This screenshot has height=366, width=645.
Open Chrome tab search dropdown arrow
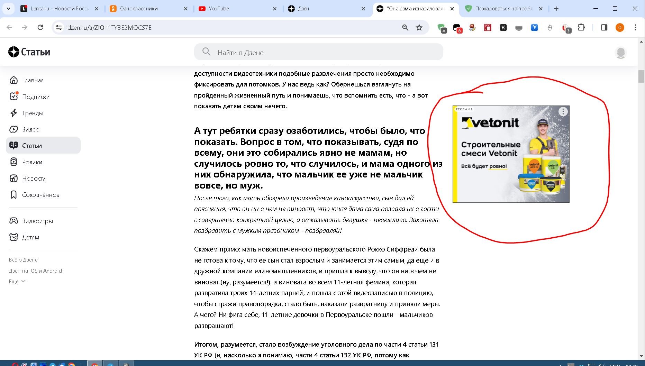tap(8, 9)
